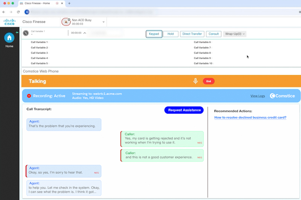Click the sidebar collapse arrow near Home
301x200 pixels.
17,33
